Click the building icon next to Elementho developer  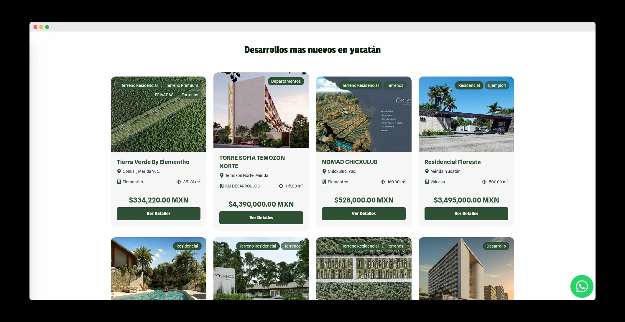pos(119,182)
